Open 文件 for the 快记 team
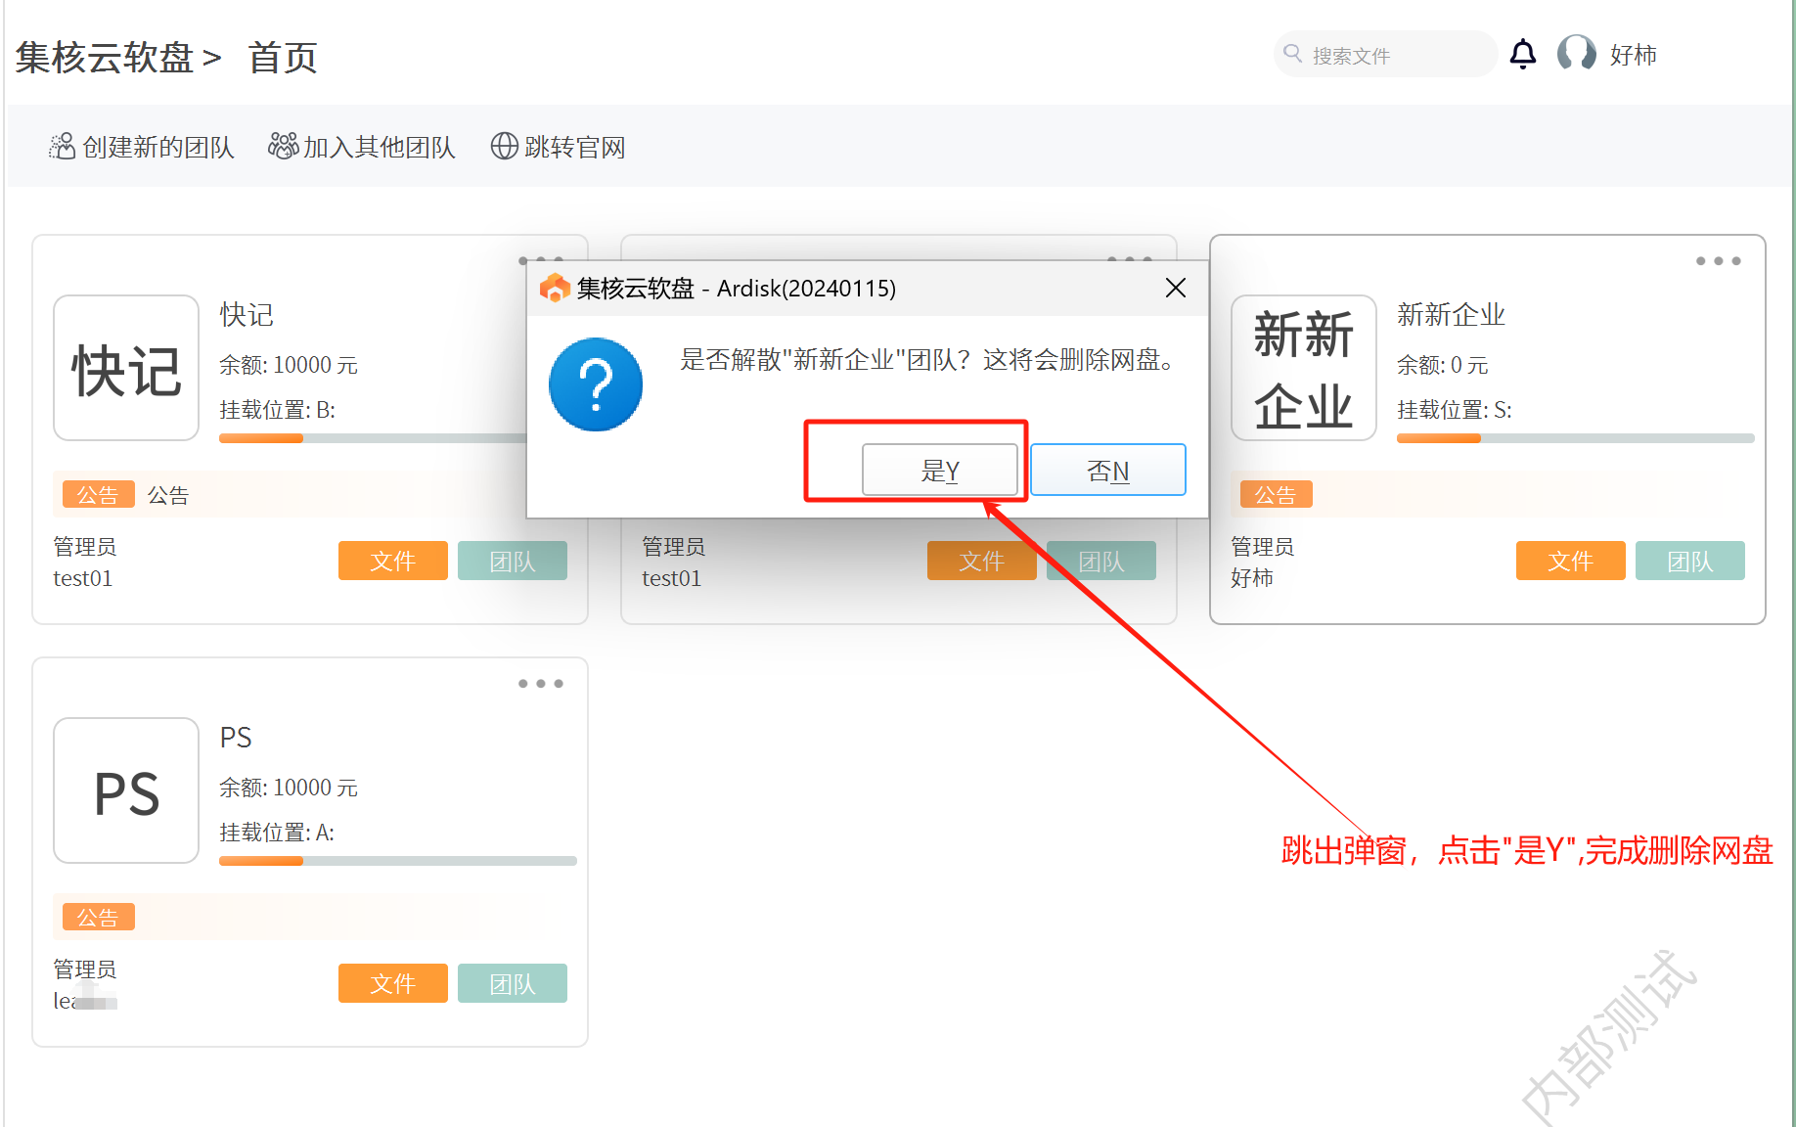The image size is (1796, 1127). pyautogui.click(x=392, y=561)
